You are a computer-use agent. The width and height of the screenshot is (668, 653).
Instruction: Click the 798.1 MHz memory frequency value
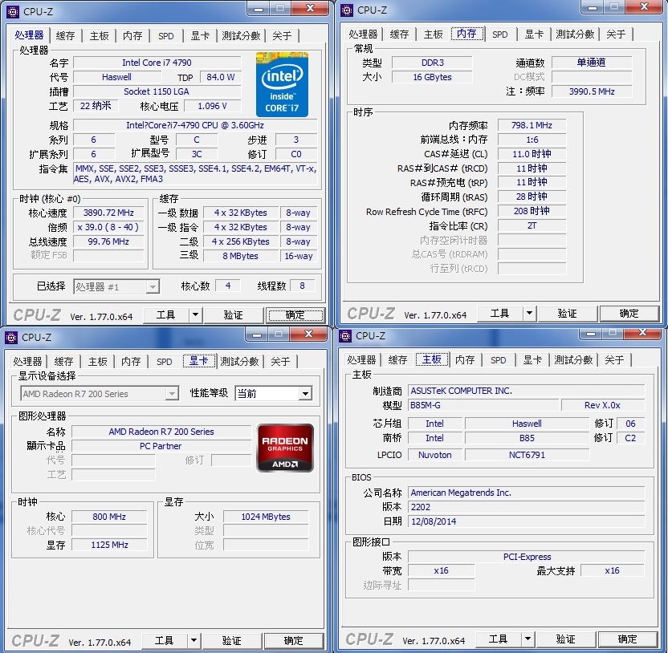[532, 125]
